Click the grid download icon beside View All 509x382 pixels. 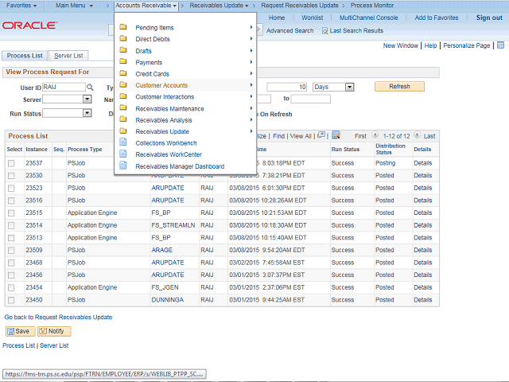click(x=336, y=135)
